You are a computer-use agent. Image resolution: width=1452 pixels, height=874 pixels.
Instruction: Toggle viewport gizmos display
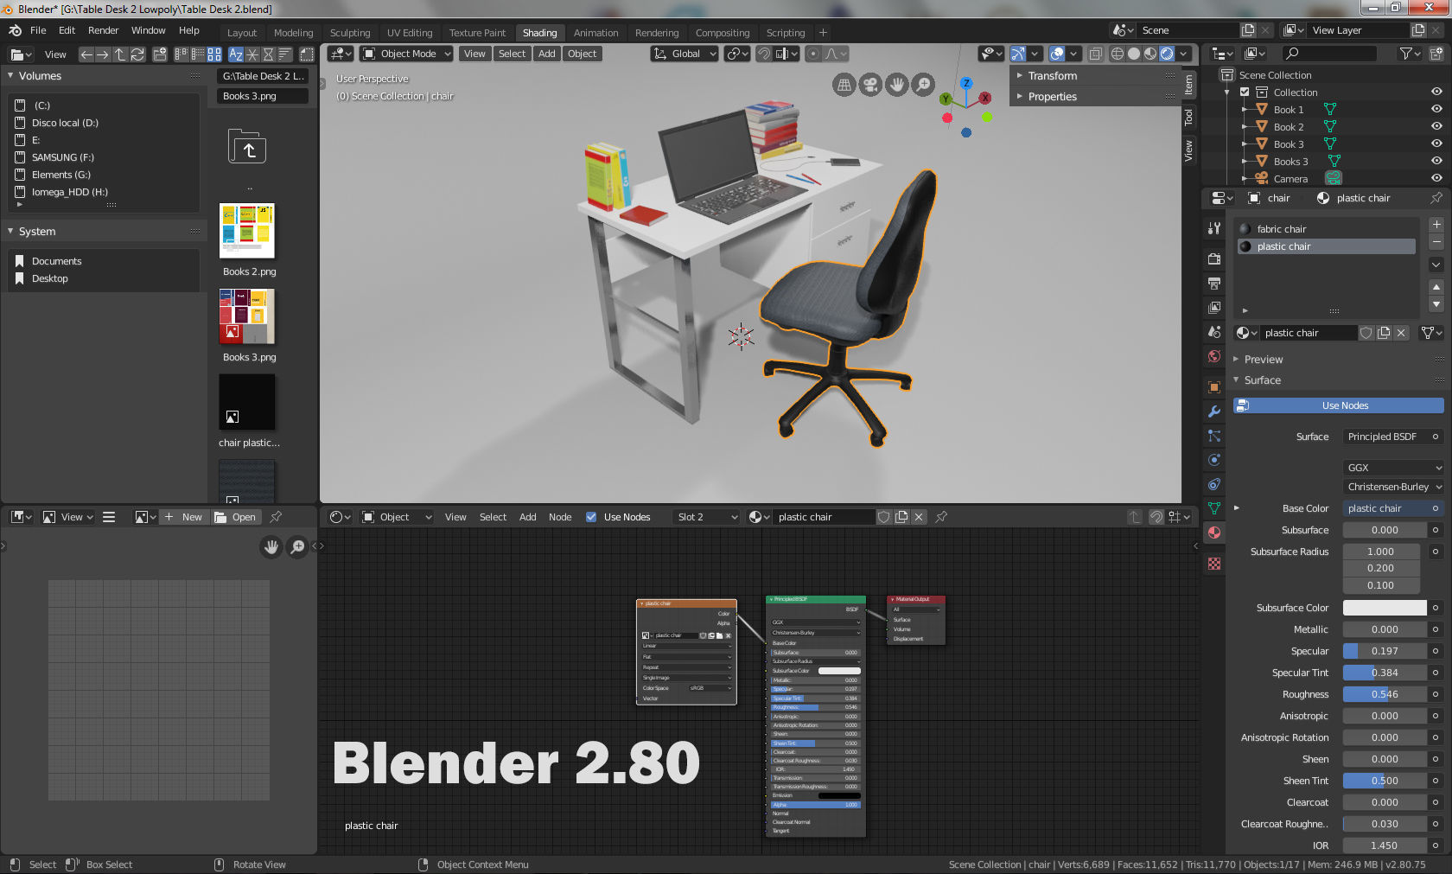(x=1018, y=54)
